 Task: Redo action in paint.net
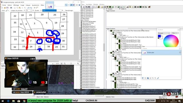[31, 8]
